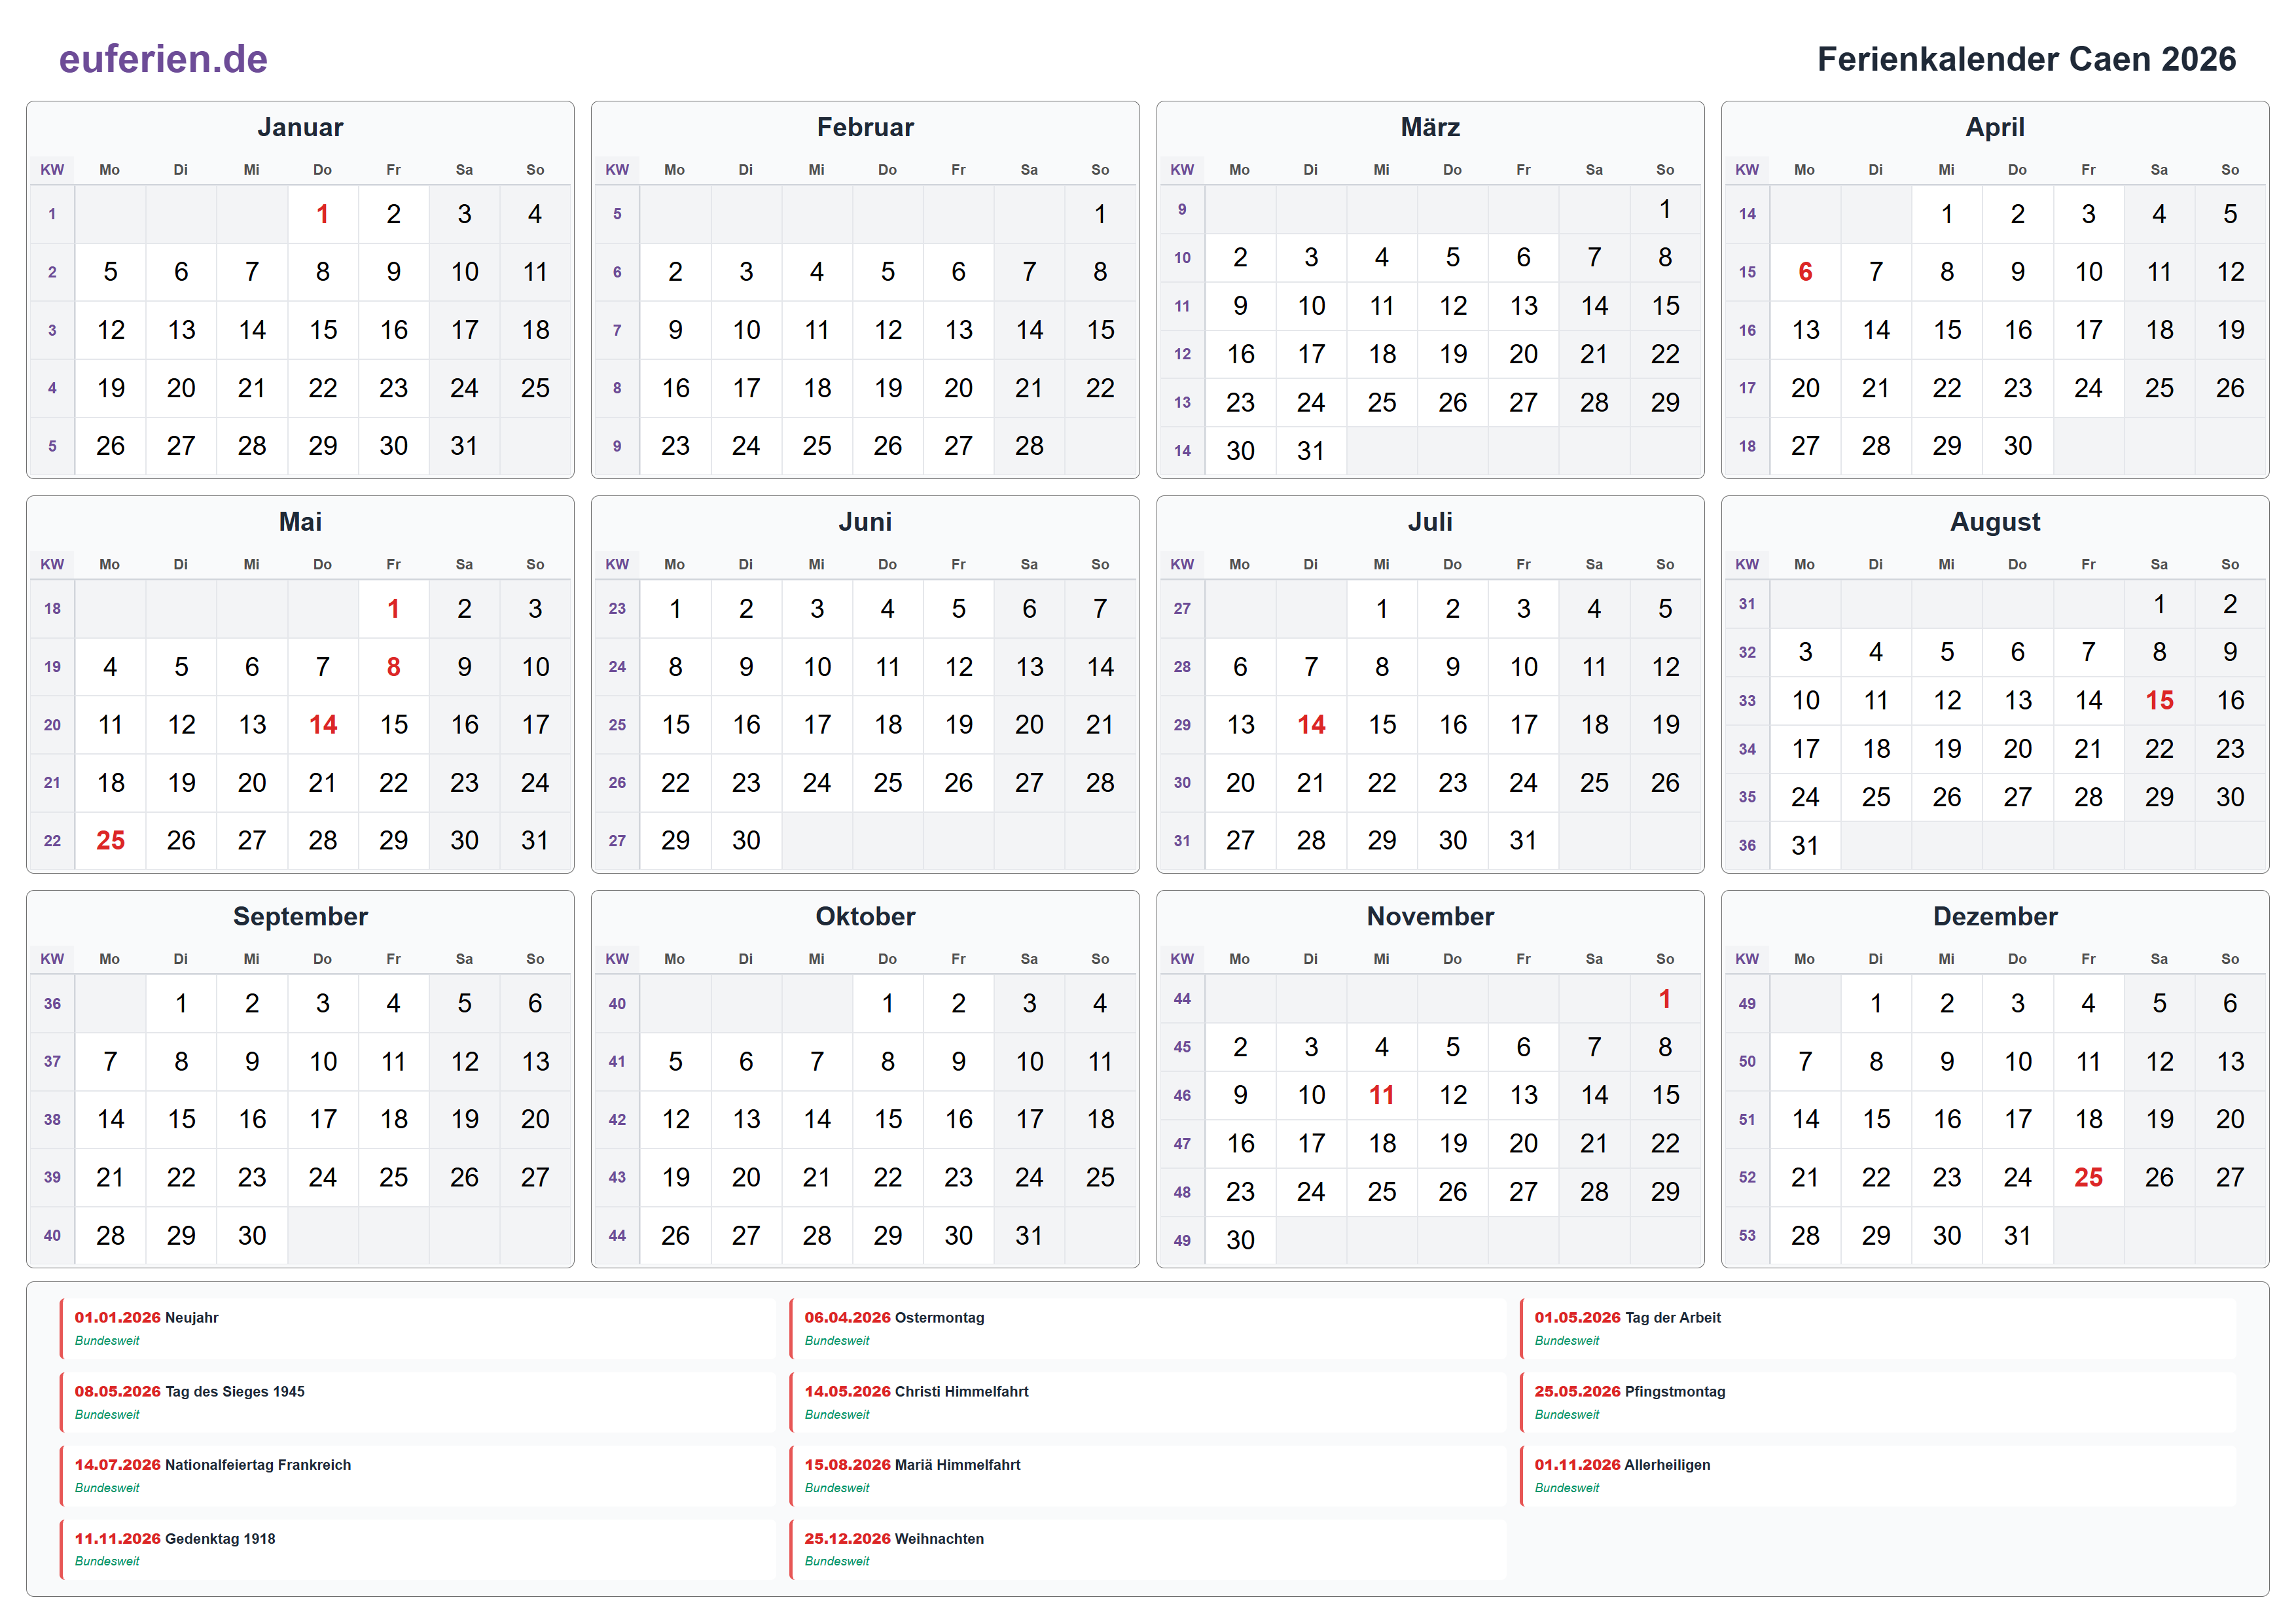Image resolution: width=2296 pixels, height=1623 pixels.
Task: Click red date 8 in Mai
Action: tap(393, 667)
